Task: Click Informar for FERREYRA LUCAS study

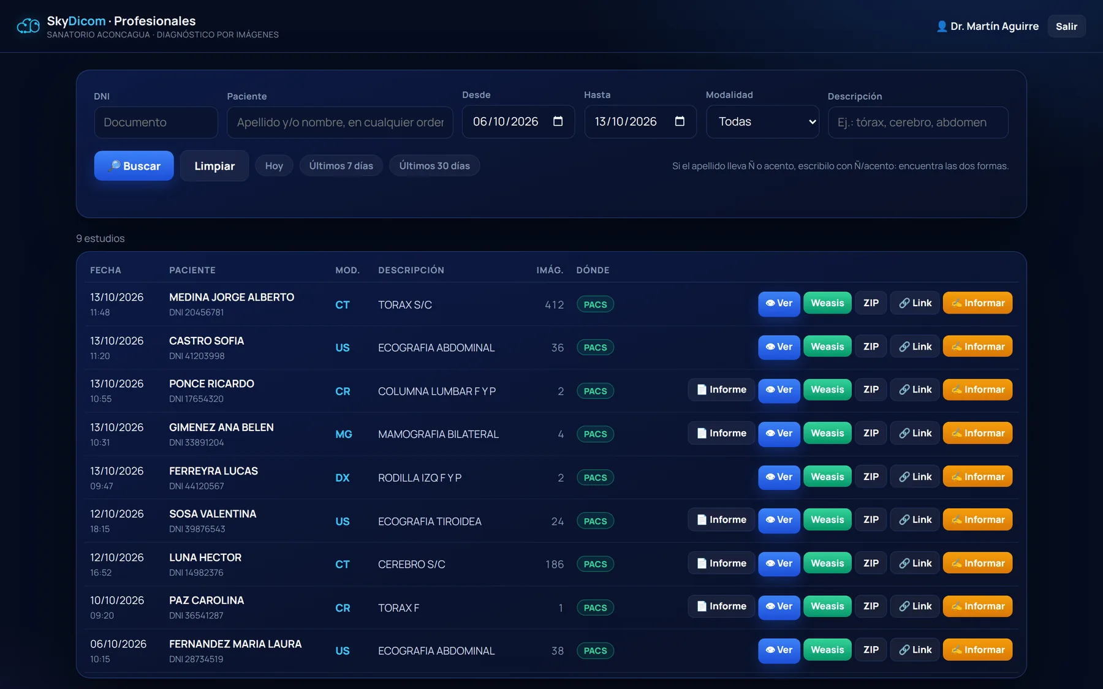Action: tap(977, 476)
